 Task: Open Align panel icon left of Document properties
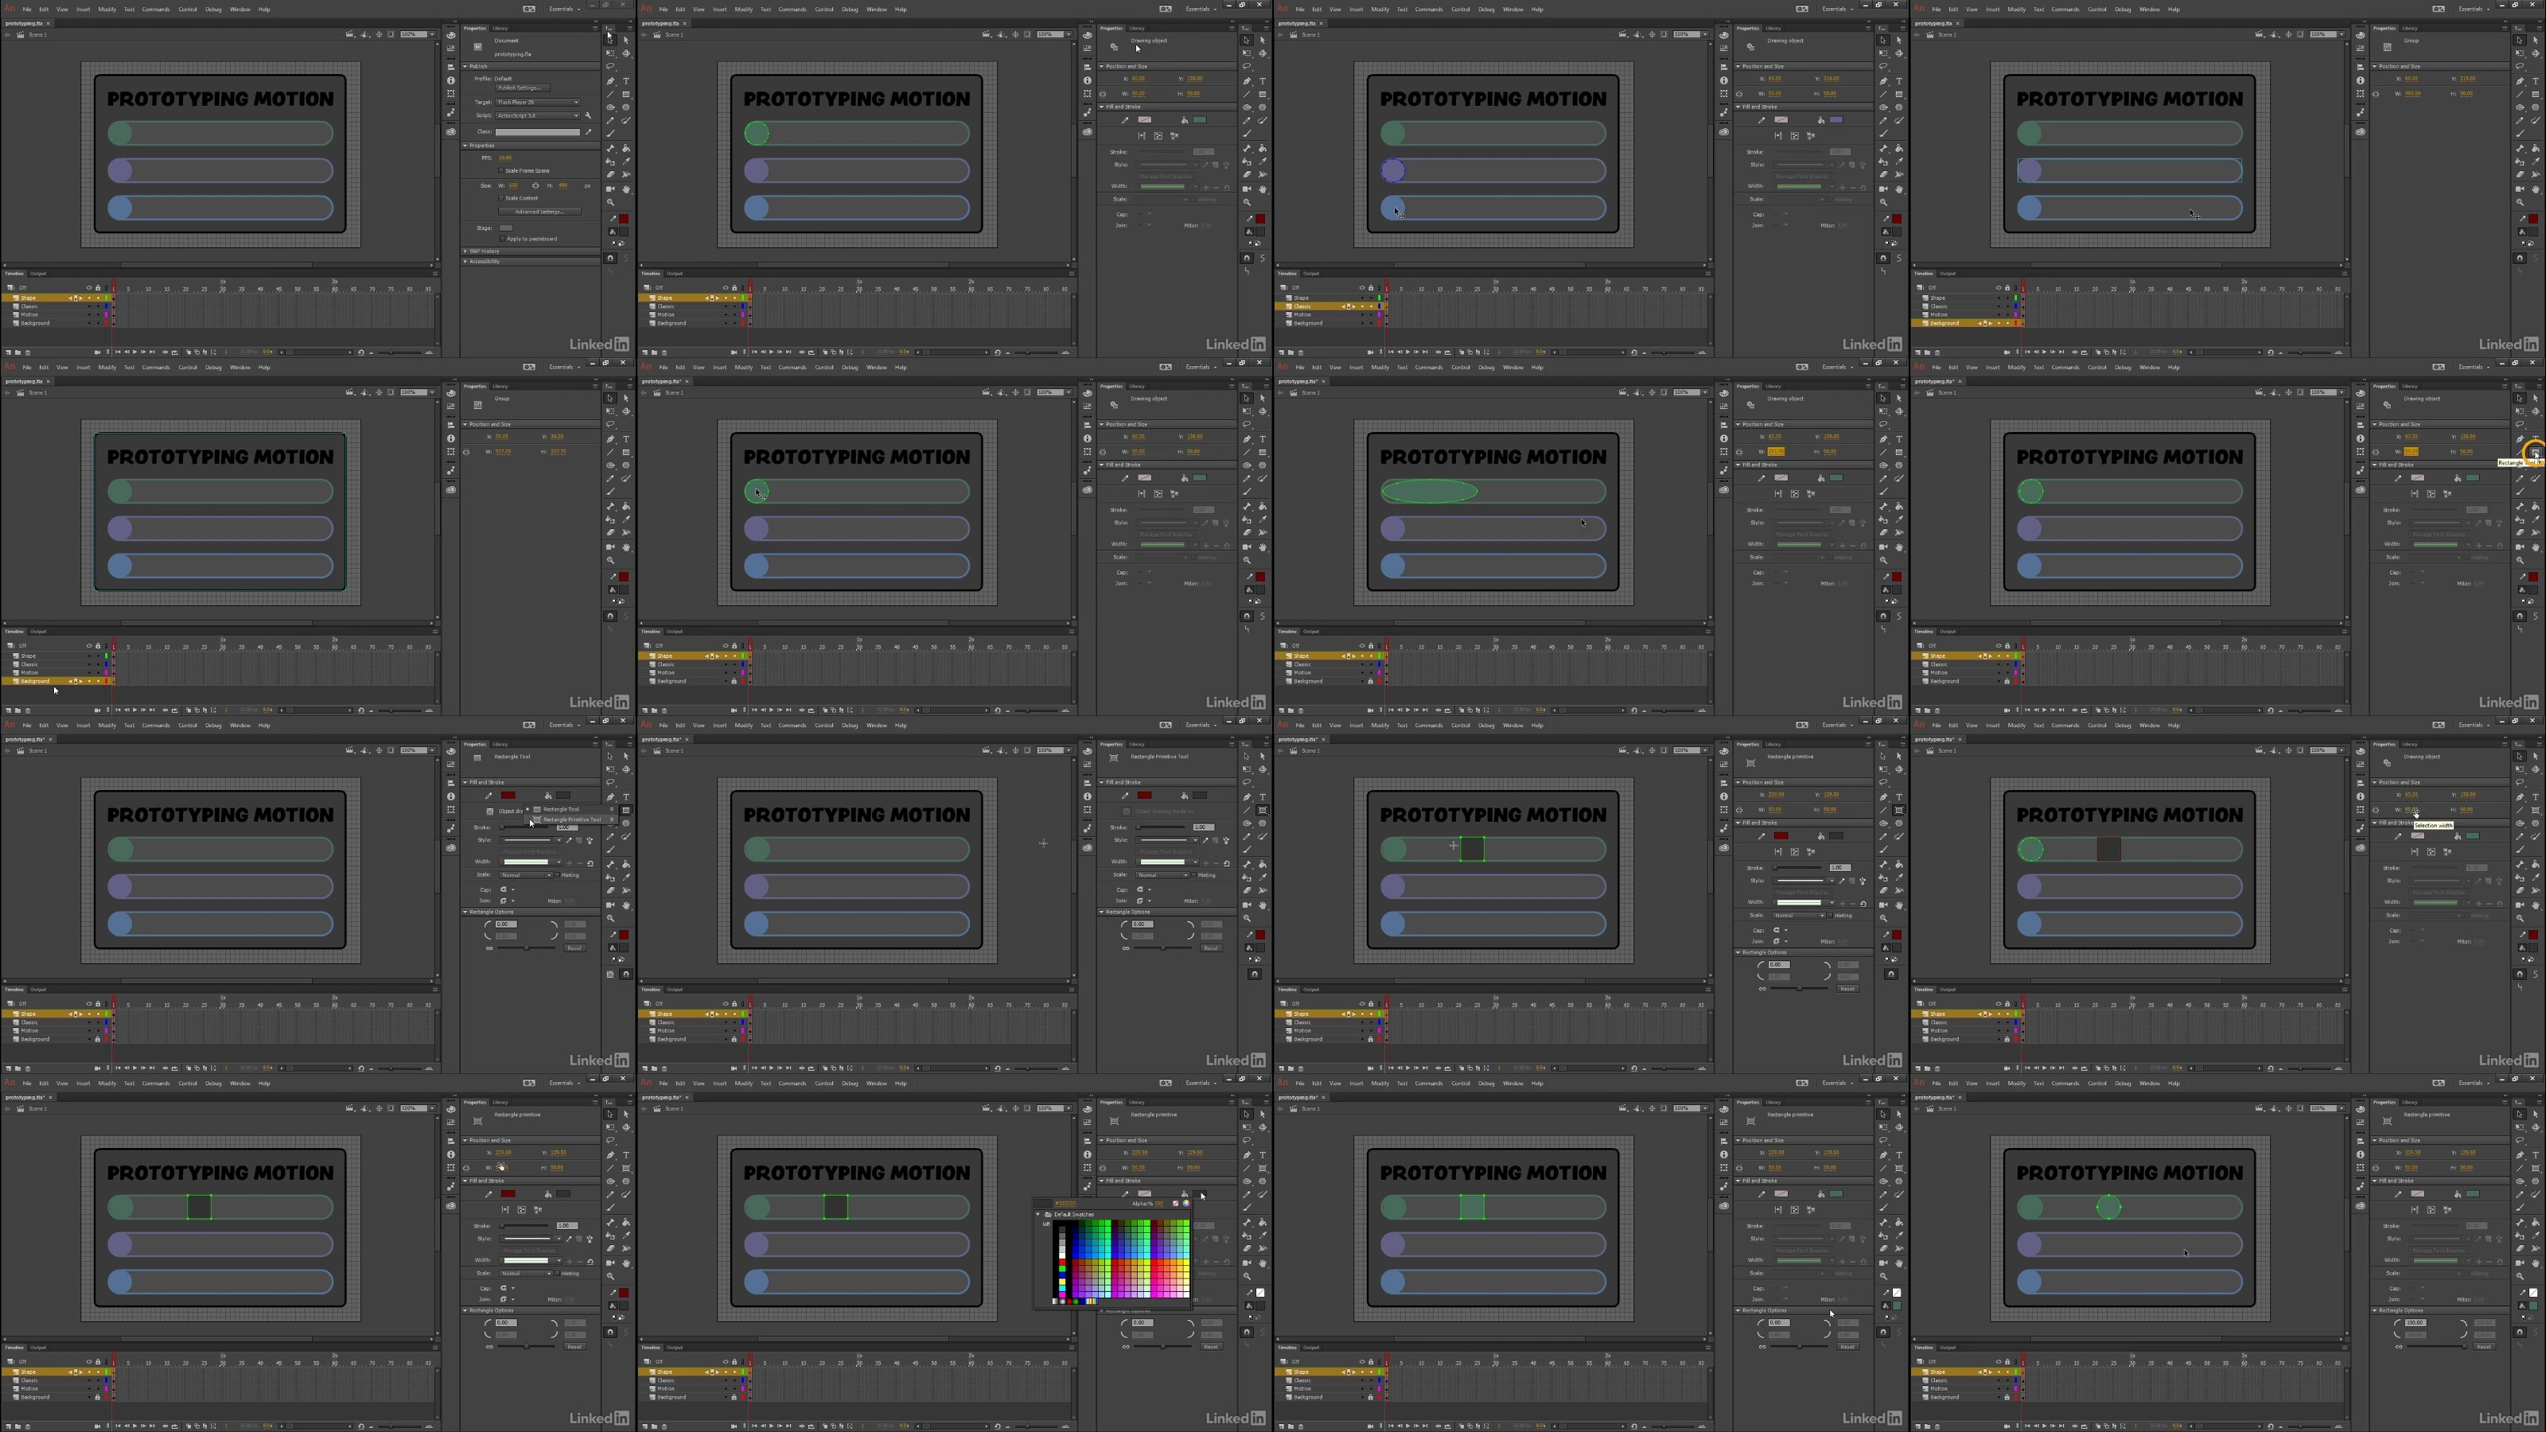450,67
